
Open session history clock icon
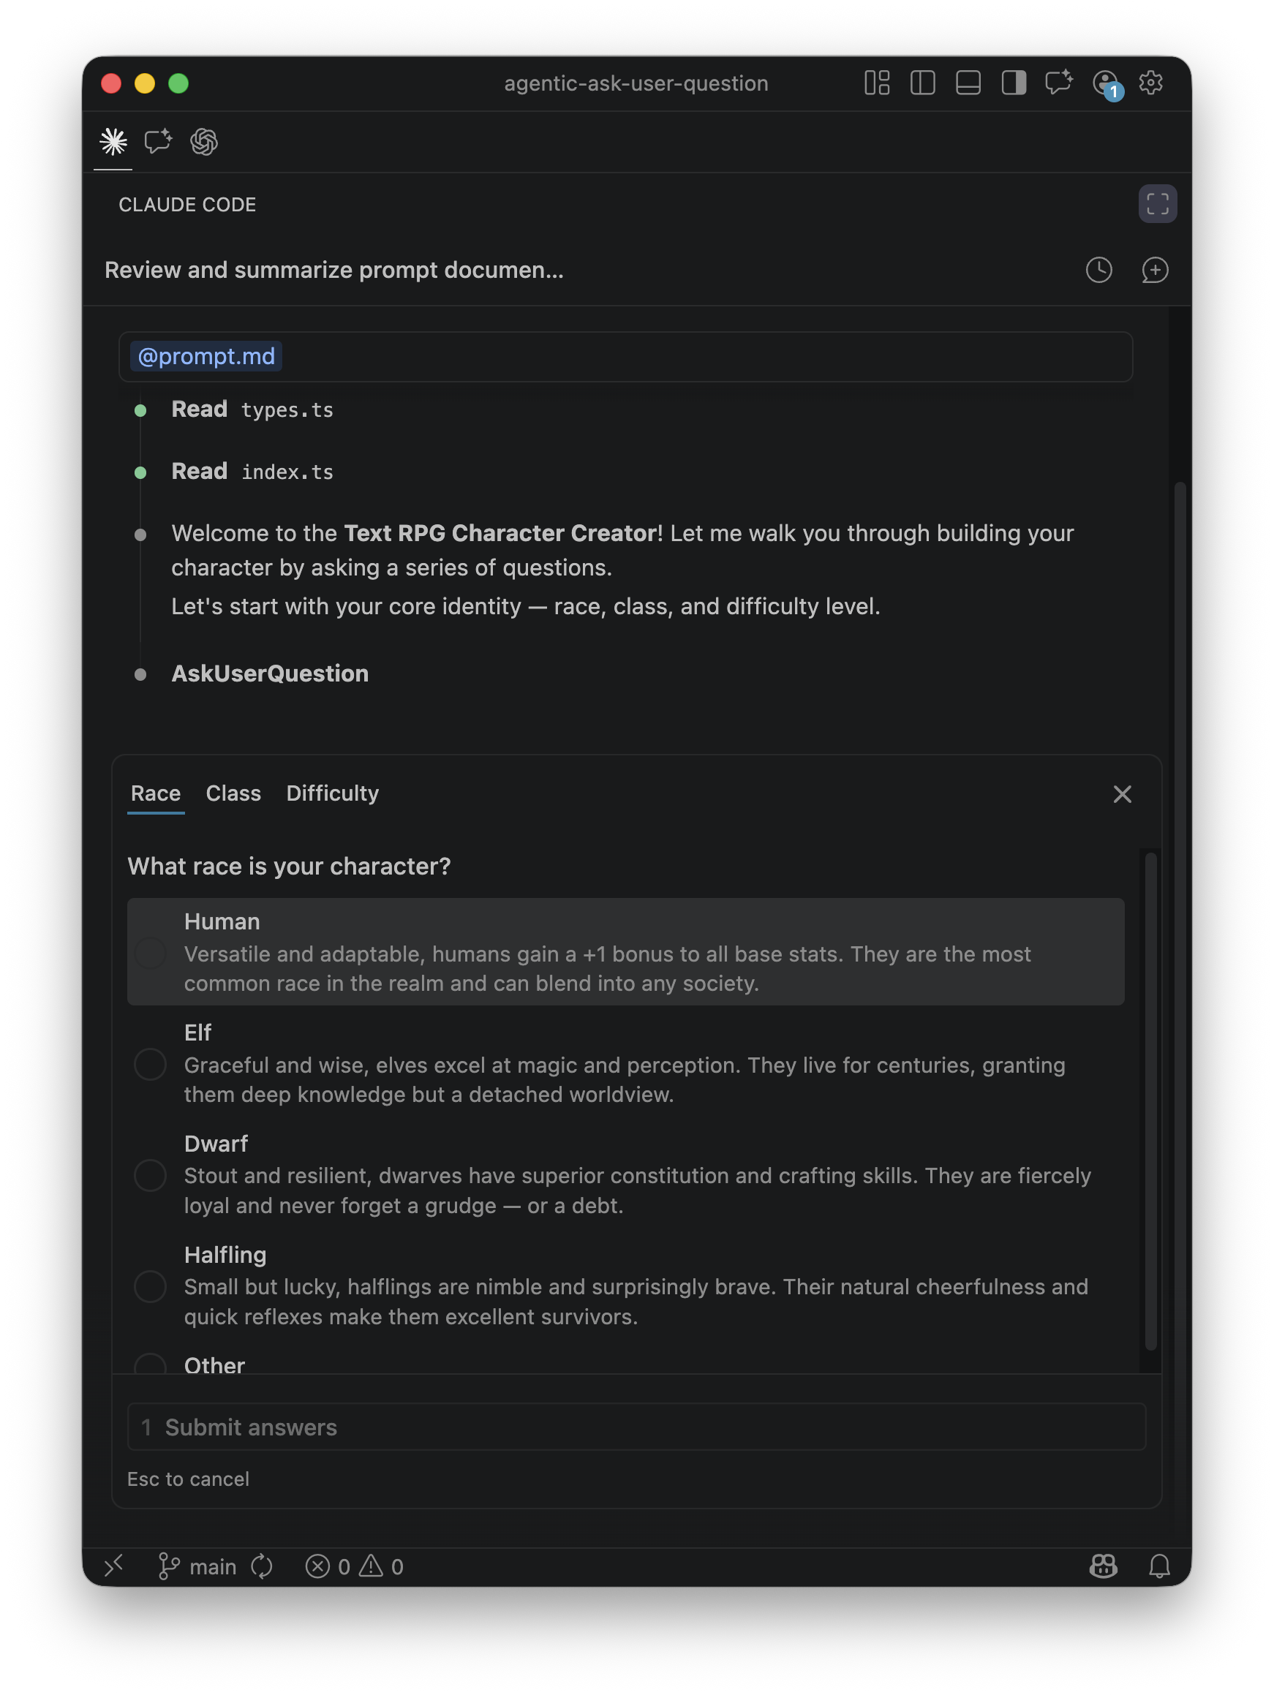tap(1098, 270)
